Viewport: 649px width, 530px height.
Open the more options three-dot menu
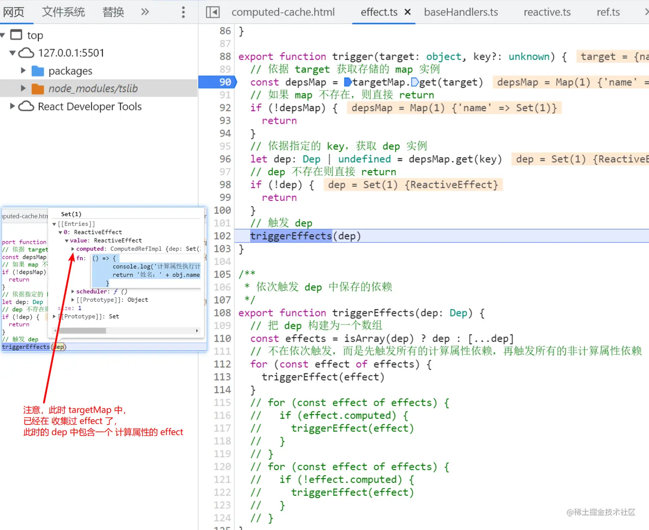coord(183,12)
